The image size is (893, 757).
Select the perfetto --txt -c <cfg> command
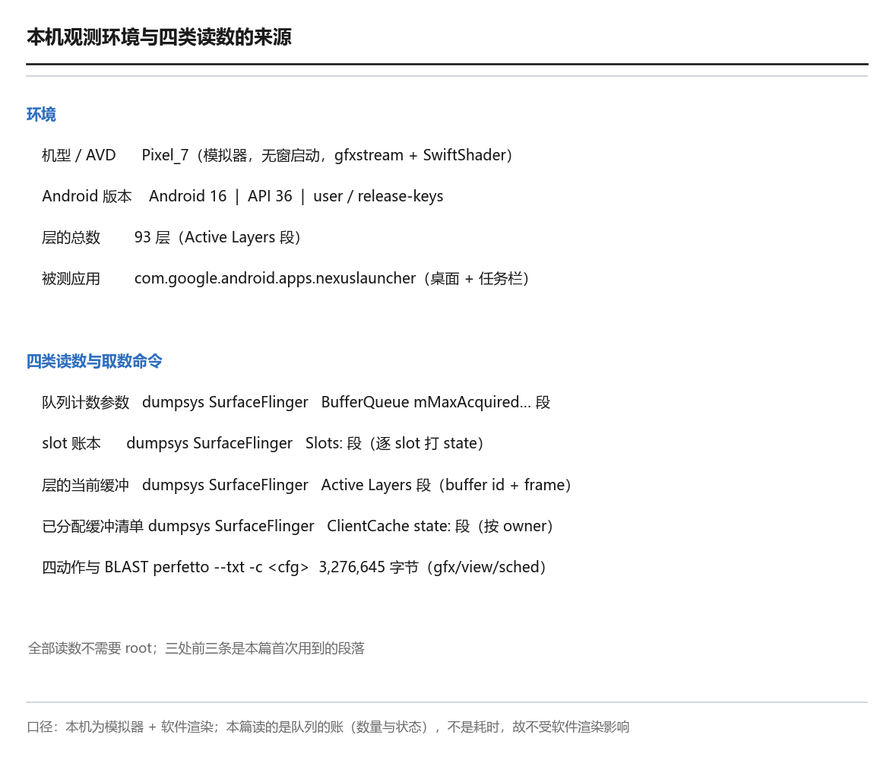click(x=231, y=567)
